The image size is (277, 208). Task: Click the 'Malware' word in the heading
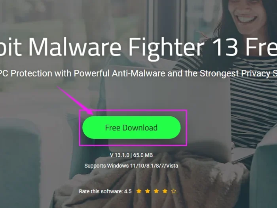(x=76, y=47)
